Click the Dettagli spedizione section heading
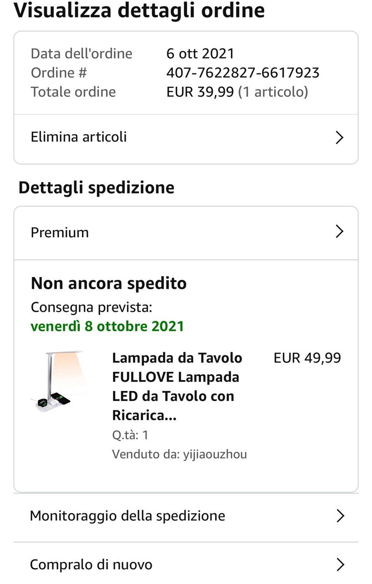Image resolution: width=372 pixels, height=584 pixels. [x=96, y=188]
